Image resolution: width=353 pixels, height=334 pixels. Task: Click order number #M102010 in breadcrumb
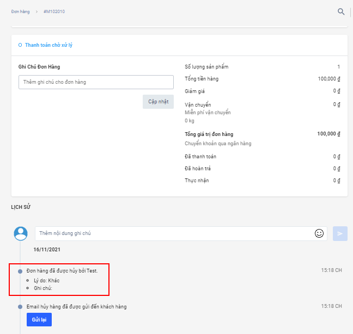(x=53, y=11)
